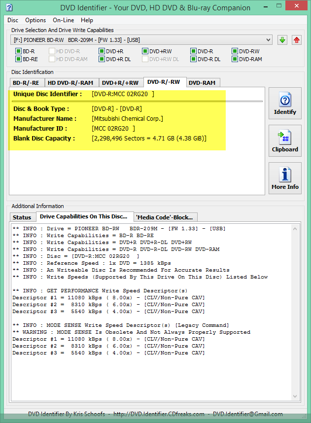This screenshot has width=311, height=423.
Task: Select Drive Capabilities On This Disc tab
Action: point(84,216)
